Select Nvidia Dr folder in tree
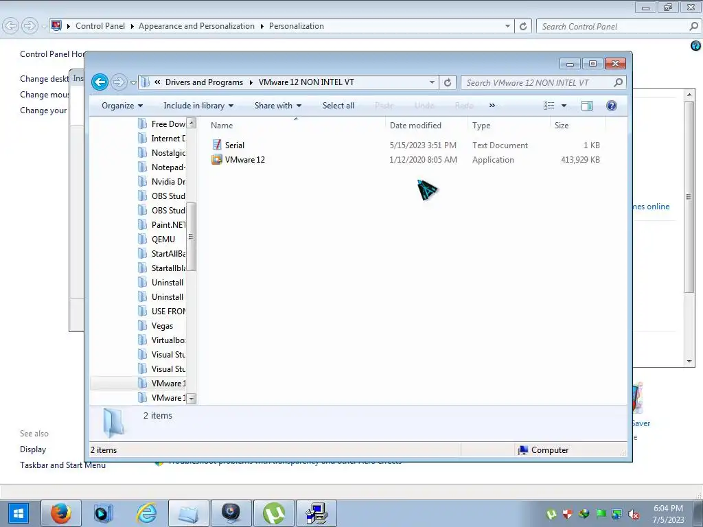The image size is (703, 527). [x=168, y=181]
